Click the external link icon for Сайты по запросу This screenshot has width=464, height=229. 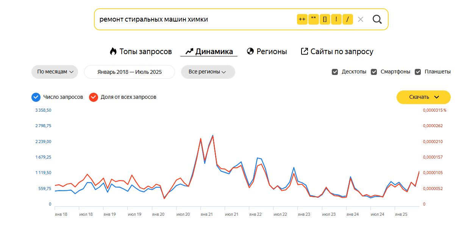(304, 51)
